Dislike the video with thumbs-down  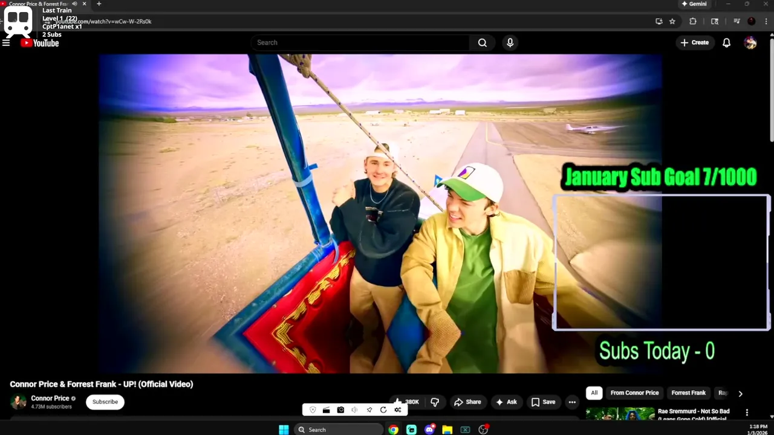click(x=434, y=402)
